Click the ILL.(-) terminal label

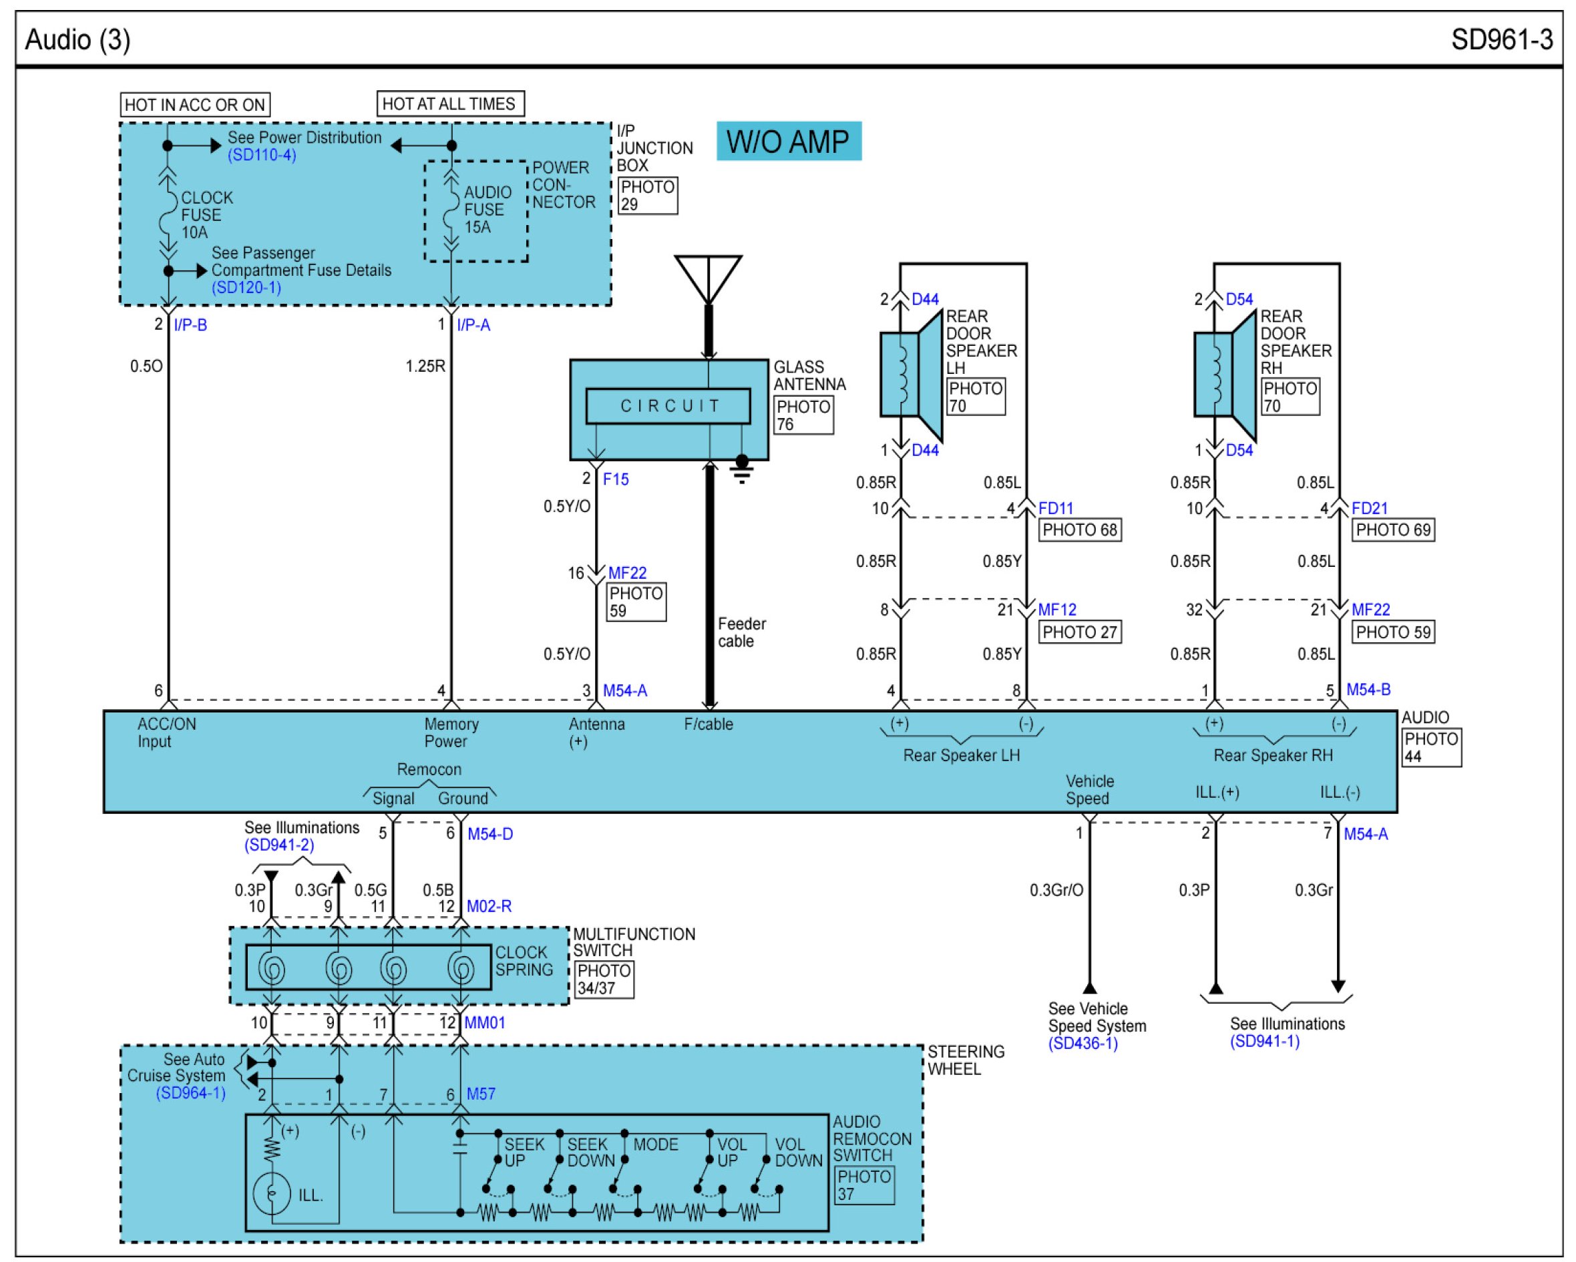pyautogui.click(x=1340, y=792)
